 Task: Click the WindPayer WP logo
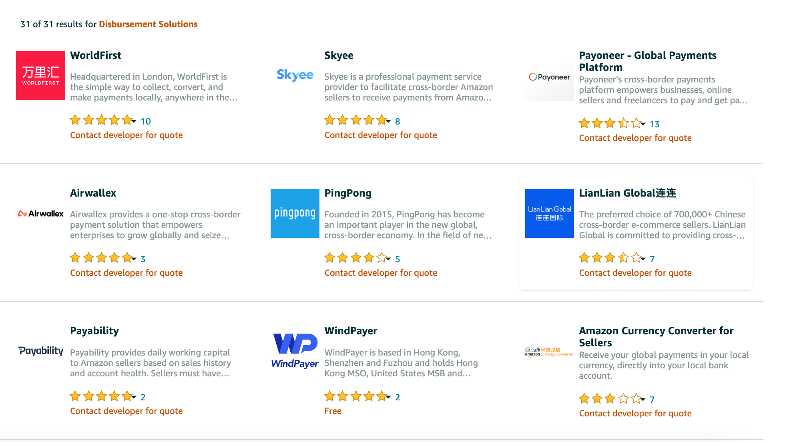(x=295, y=351)
